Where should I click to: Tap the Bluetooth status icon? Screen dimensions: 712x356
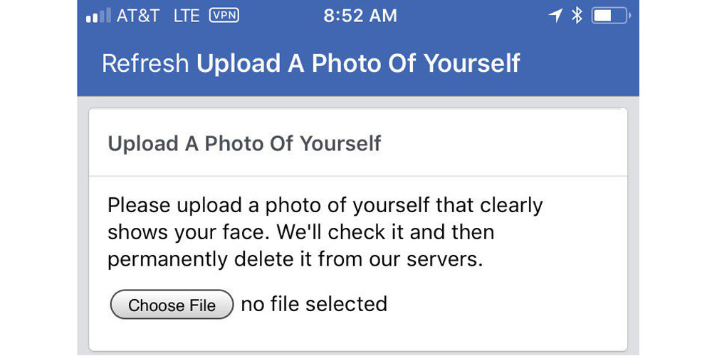(577, 16)
